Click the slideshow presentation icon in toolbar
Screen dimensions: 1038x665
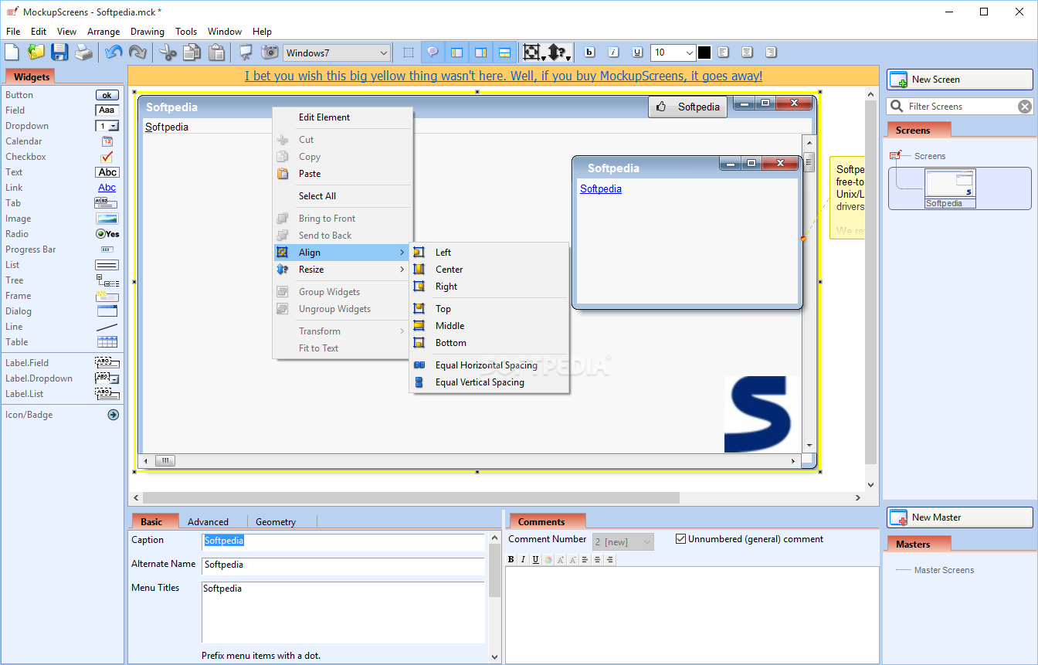[x=246, y=53]
